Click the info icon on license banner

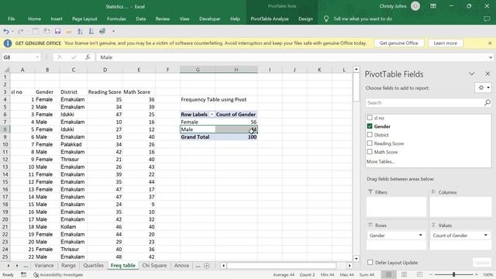click(x=8, y=43)
